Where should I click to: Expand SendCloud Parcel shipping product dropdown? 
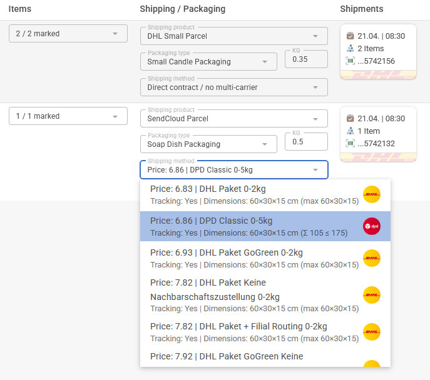[x=234, y=119]
